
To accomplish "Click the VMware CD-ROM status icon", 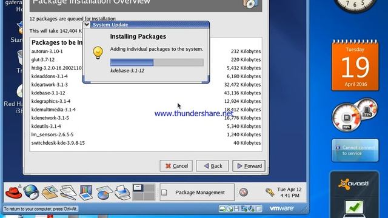I will coord(230,209).
